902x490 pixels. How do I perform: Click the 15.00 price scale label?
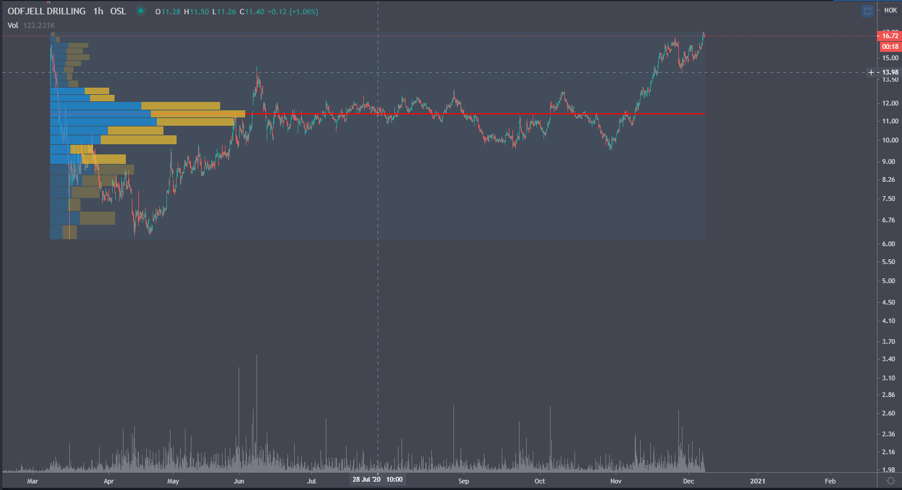point(890,58)
